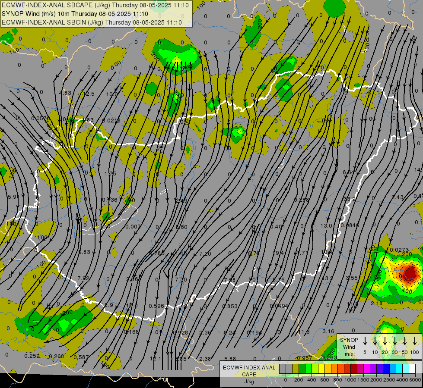
Task: Select the 8.24 map value
Action: [230, 332]
